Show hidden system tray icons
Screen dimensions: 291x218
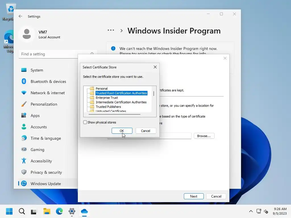click(x=251, y=211)
